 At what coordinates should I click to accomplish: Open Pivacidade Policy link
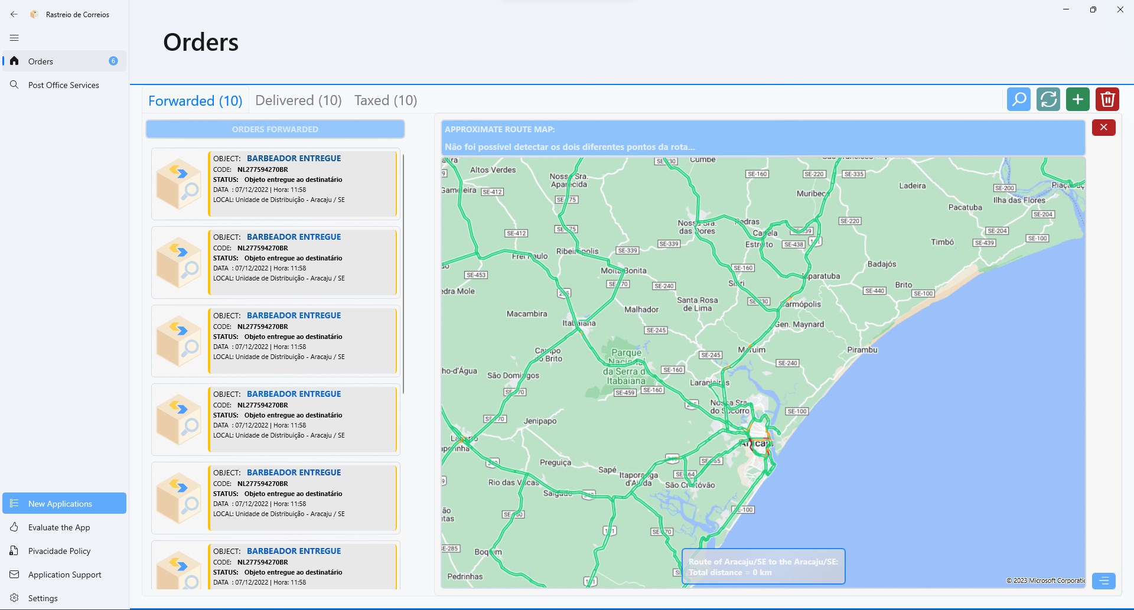pyautogui.click(x=59, y=551)
